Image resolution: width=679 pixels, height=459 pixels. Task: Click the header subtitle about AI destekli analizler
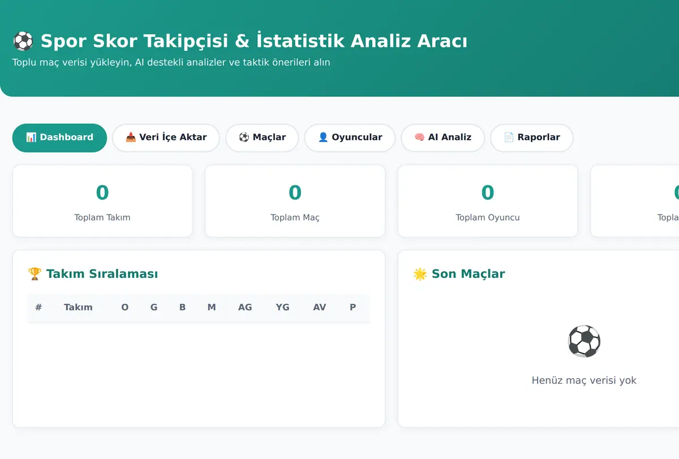coord(171,62)
